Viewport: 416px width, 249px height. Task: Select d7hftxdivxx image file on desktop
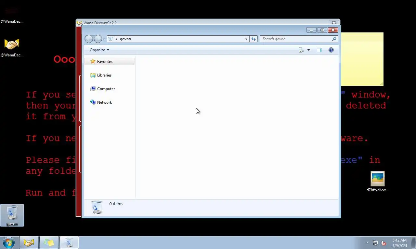(378, 182)
